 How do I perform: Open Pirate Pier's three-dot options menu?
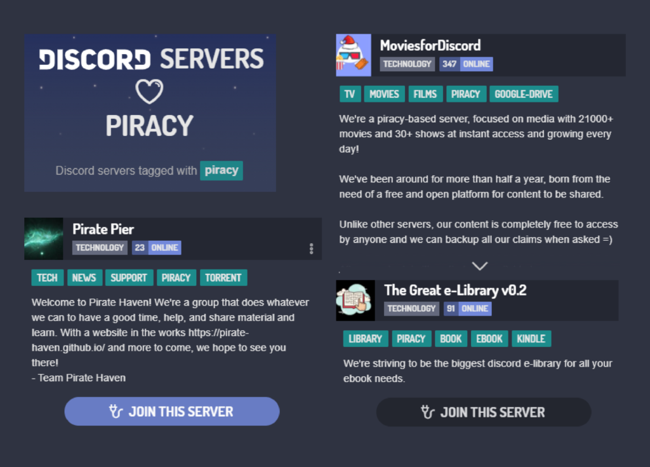coord(311,248)
